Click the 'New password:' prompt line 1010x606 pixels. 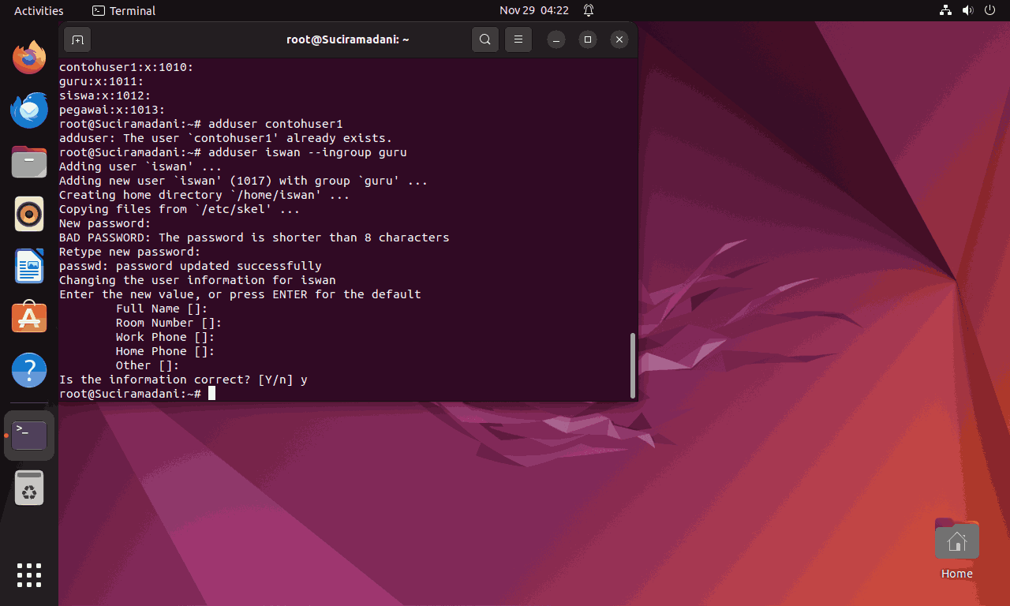click(105, 223)
